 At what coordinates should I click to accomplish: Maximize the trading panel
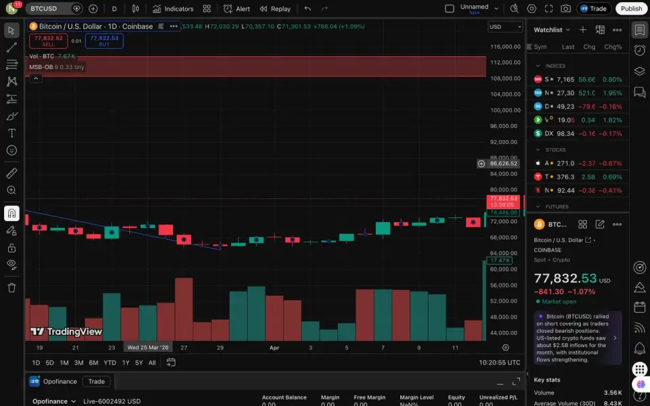[x=516, y=382]
